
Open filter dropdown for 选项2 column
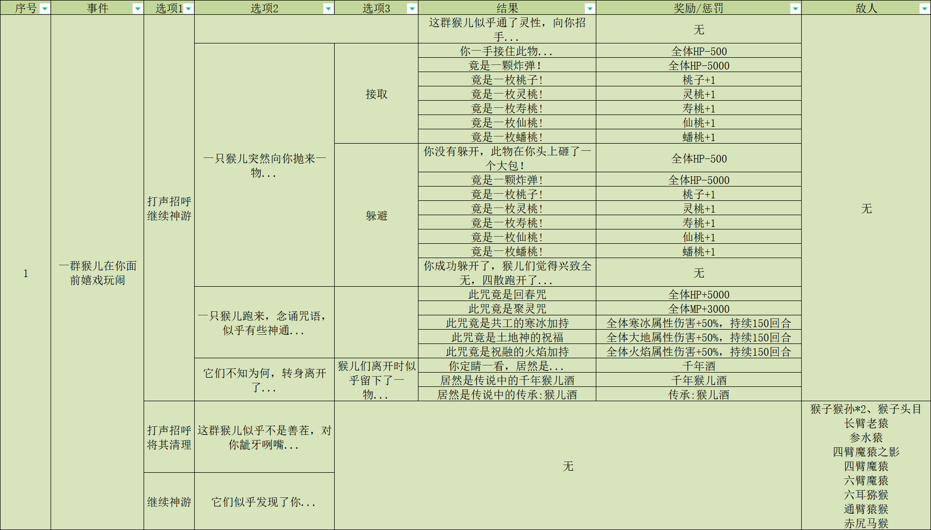pos(328,9)
